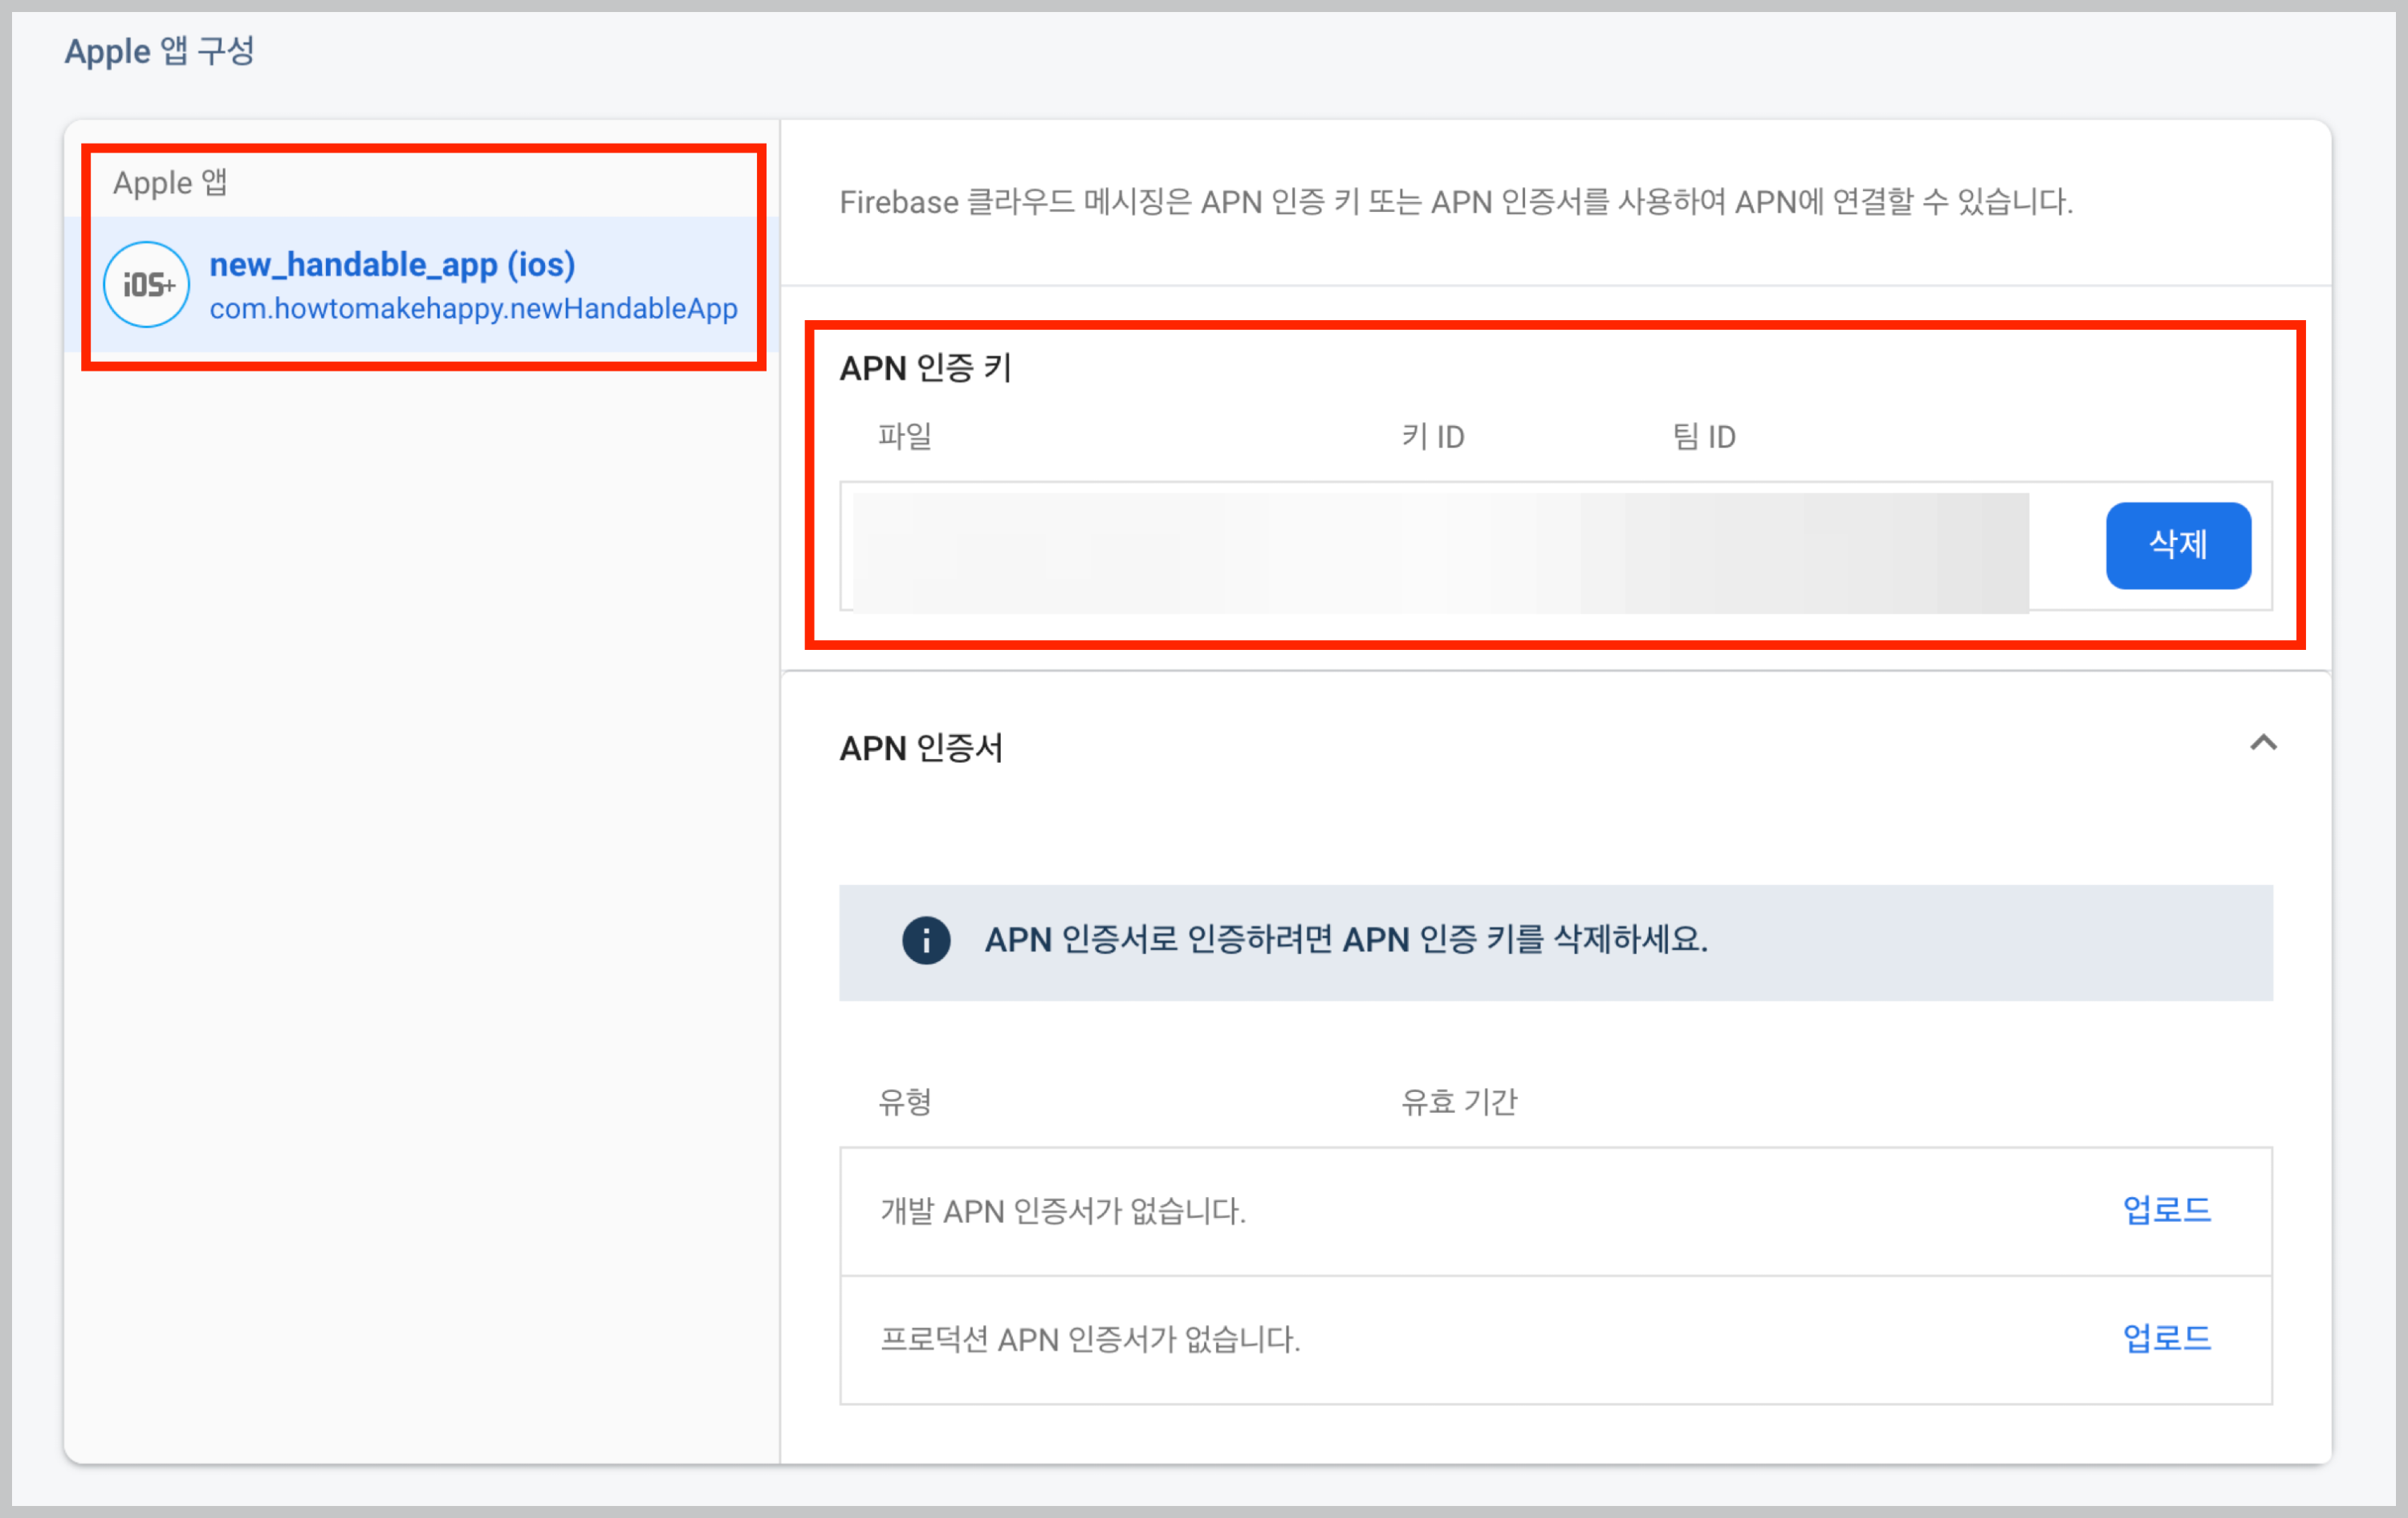The image size is (2408, 1518).
Task: Collapse the APN 인증서 section chevron
Action: coord(2263,742)
